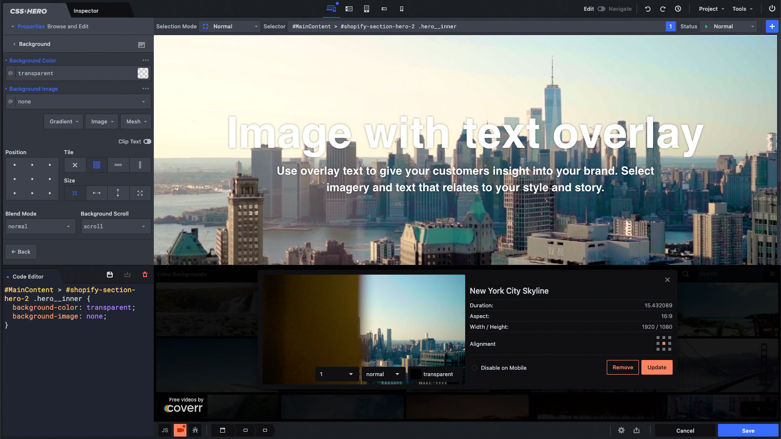Select the mobile phone viewport icon
The image size is (781, 439).
[402, 9]
